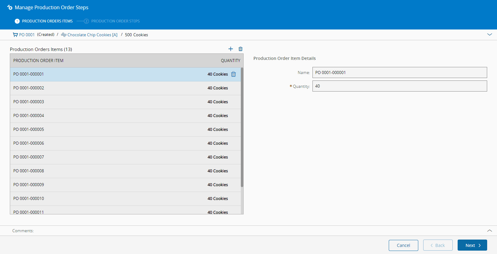Focus the Name input field
Image resolution: width=497 pixels, height=254 pixels.
[400, 72]
